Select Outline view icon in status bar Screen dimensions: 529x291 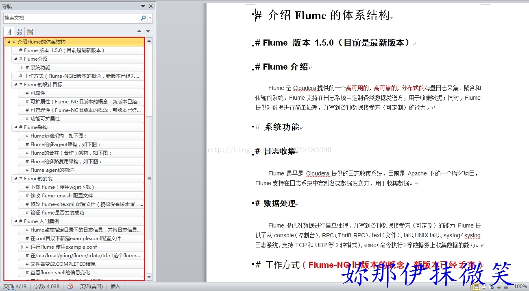498,287
